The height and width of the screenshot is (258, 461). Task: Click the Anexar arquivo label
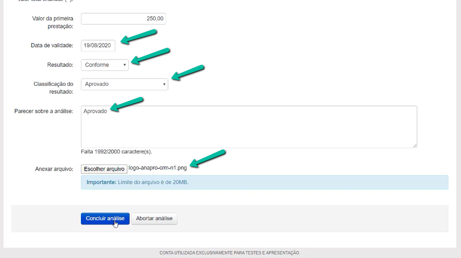[54, 169]
